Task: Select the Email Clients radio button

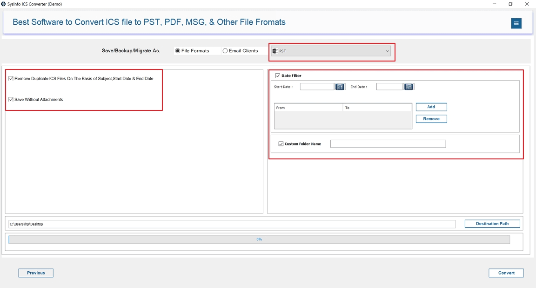Action: click(225, 51)
